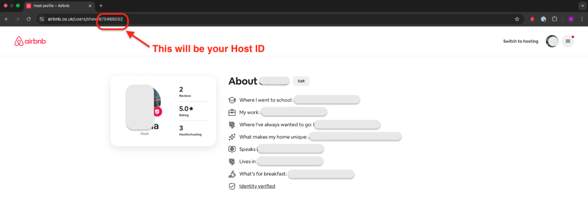Open the purple V Chrome profile

[571, 19]
